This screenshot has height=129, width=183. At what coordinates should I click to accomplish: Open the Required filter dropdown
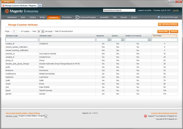click(x=103, y=40)
